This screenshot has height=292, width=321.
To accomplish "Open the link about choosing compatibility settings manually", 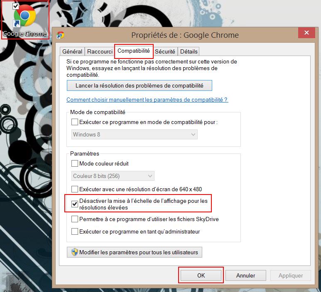I will (x=147, y=100).
